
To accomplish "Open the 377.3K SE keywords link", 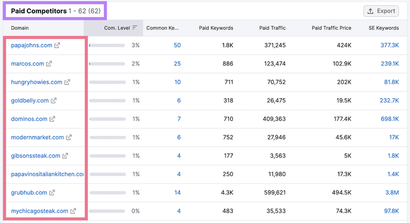I will tap(390, 45).
